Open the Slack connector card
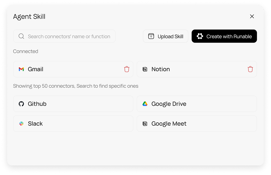The image size is (271, 175). click(x=73, y=123)
